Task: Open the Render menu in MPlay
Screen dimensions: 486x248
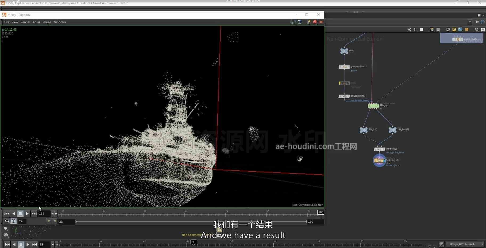Action: pos(25,22)
